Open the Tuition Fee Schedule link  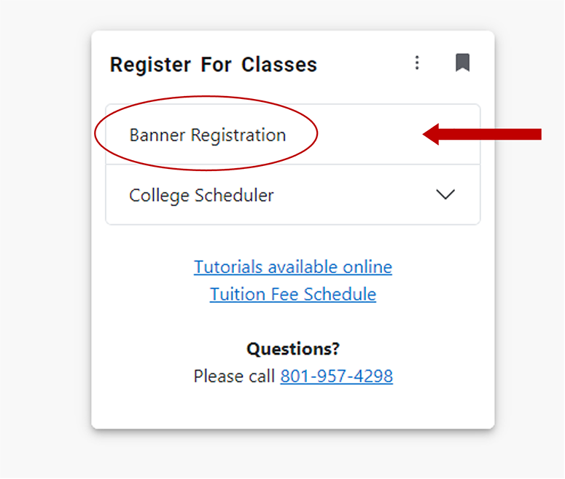293,294
